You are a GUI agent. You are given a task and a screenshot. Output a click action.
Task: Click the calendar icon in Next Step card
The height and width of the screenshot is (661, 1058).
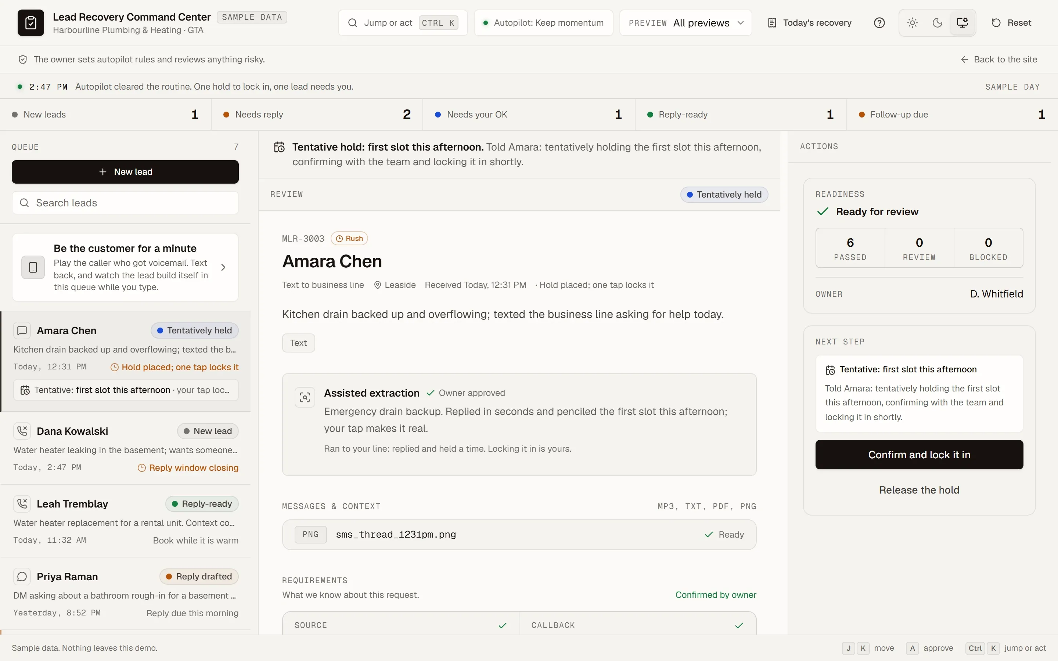coord(830,370)
